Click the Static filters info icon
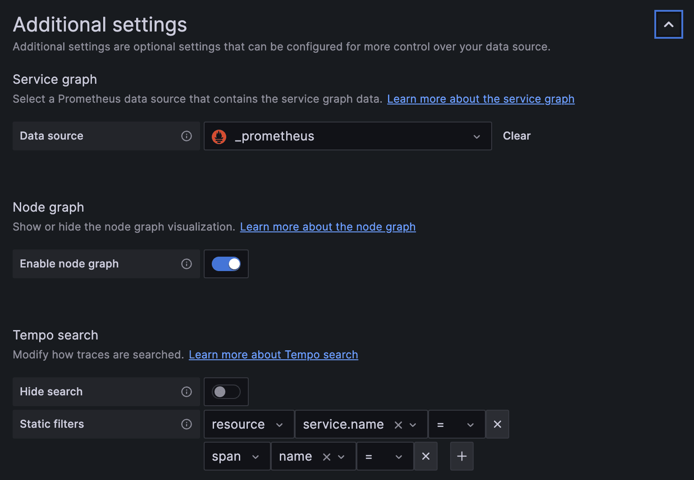The image size is (694, 480). 186,424
